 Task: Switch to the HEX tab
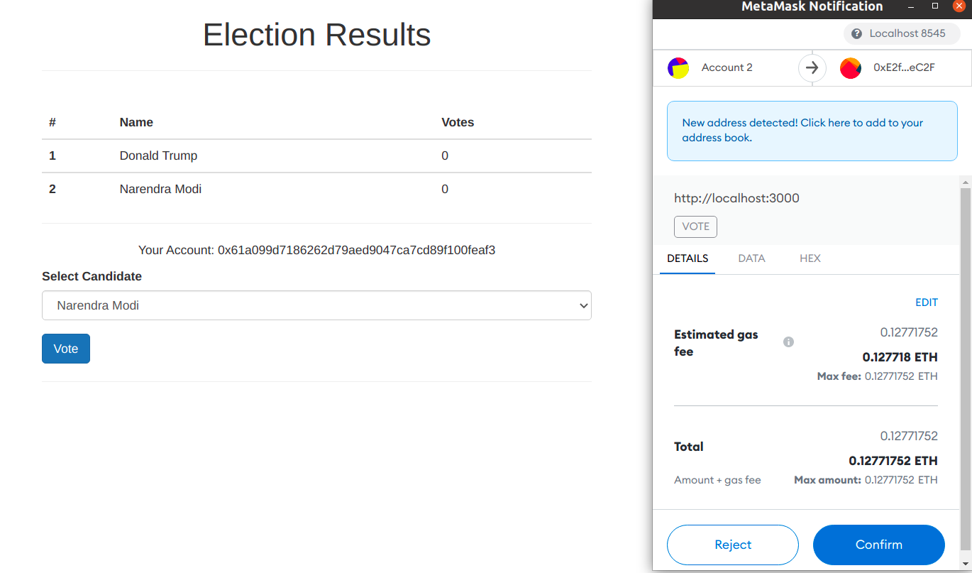pos(810,258)
